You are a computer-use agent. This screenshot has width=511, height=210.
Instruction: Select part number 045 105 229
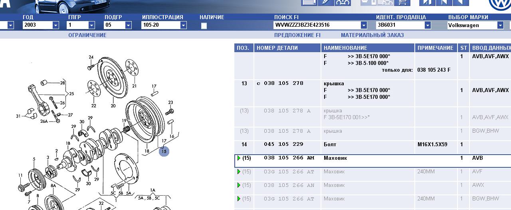tap(283, 144)
